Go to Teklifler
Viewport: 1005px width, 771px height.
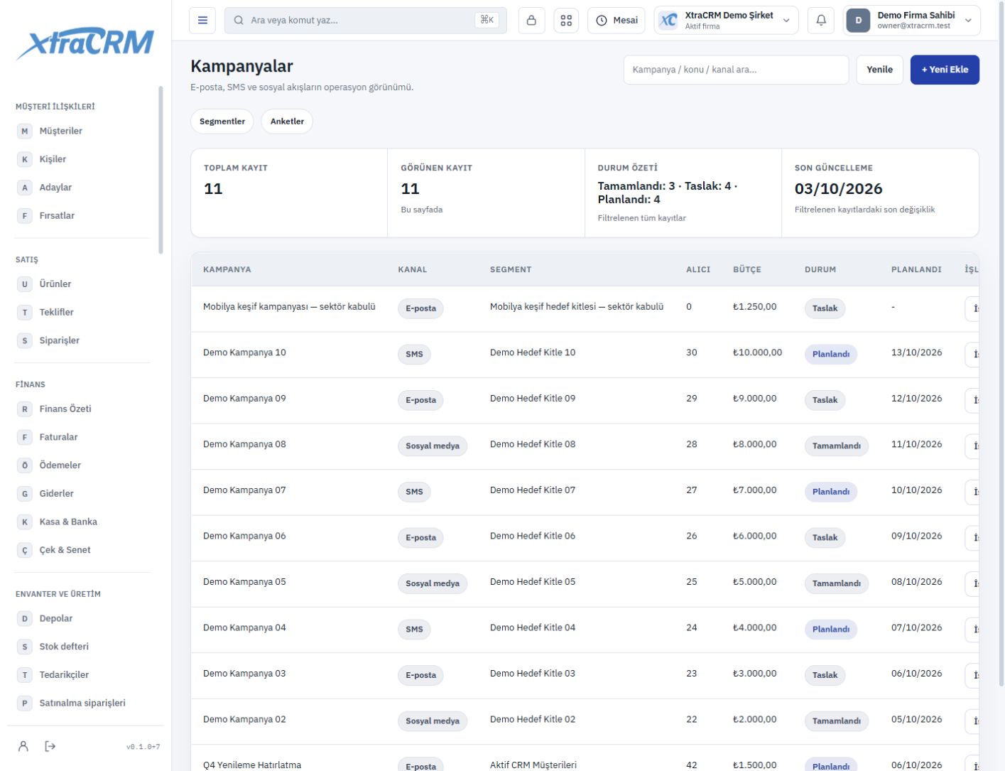pyautogui.click(x=82, y=312)
